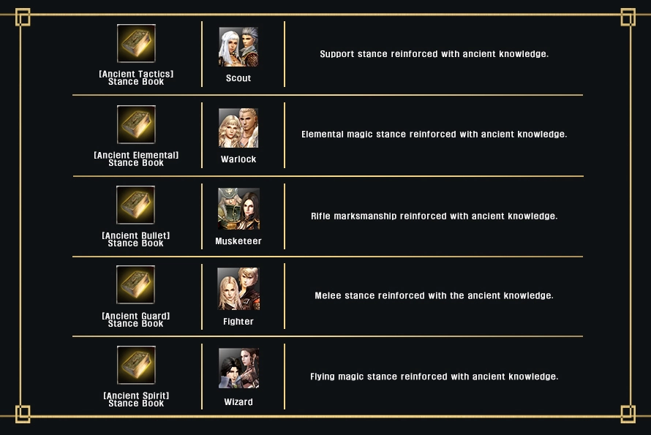The image size is (651, 435).
Task: Click the Wizard character portrait
Action: [x=238, y=368]
